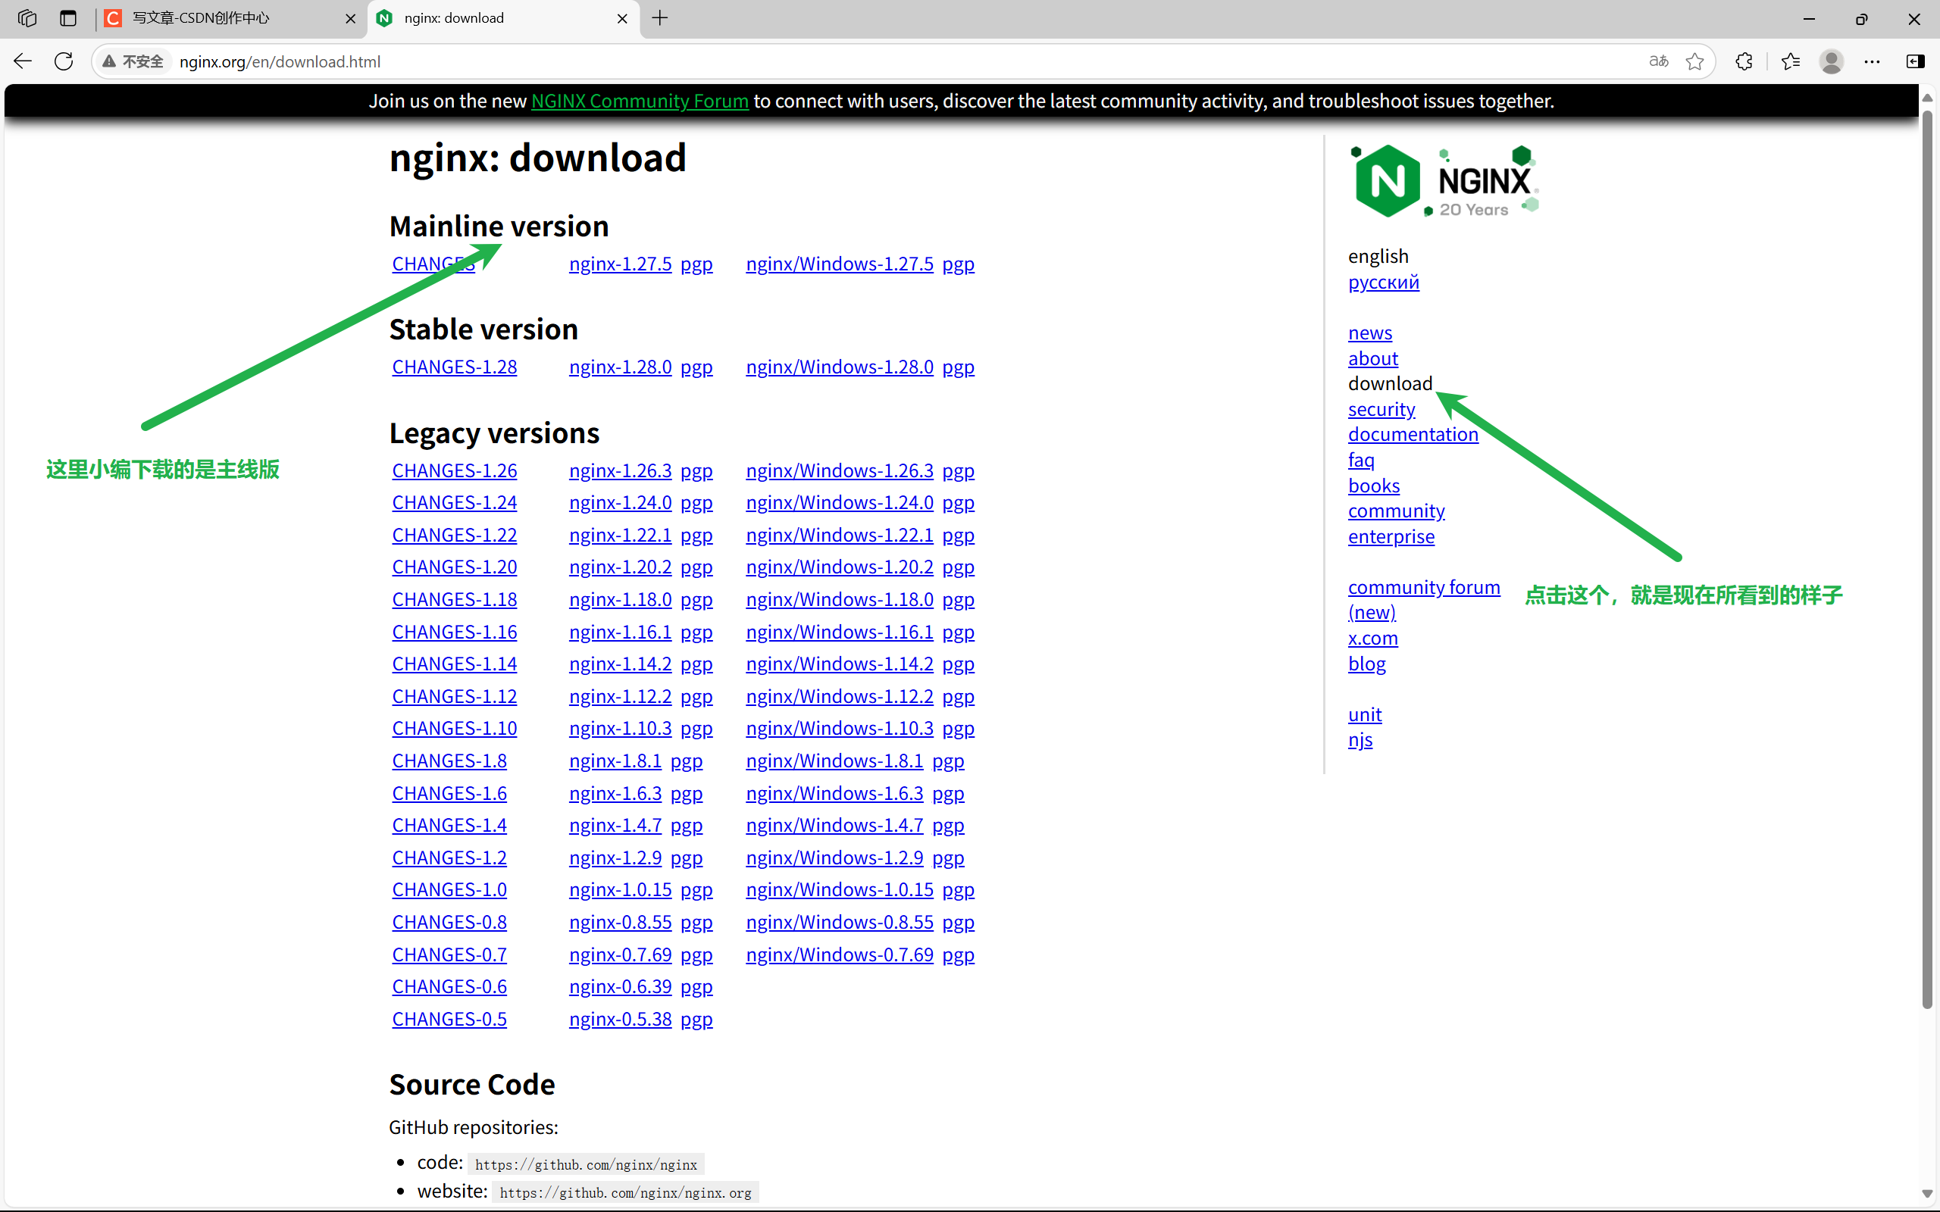The image size is (1940, 1212).
Task: Open the profile account menu
Action: pyautogui.click(x=1832, y=61)
